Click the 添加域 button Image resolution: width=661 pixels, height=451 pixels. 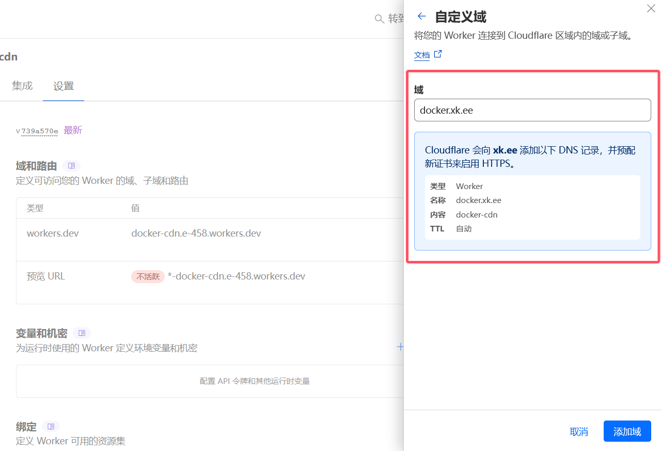pyautogui.click(x=627, y=431)
